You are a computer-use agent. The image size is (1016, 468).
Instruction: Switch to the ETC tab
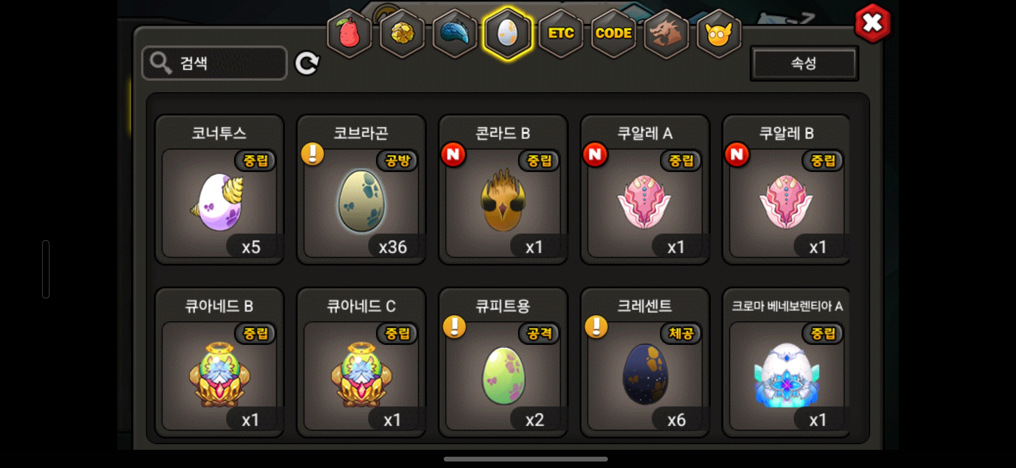561,33
